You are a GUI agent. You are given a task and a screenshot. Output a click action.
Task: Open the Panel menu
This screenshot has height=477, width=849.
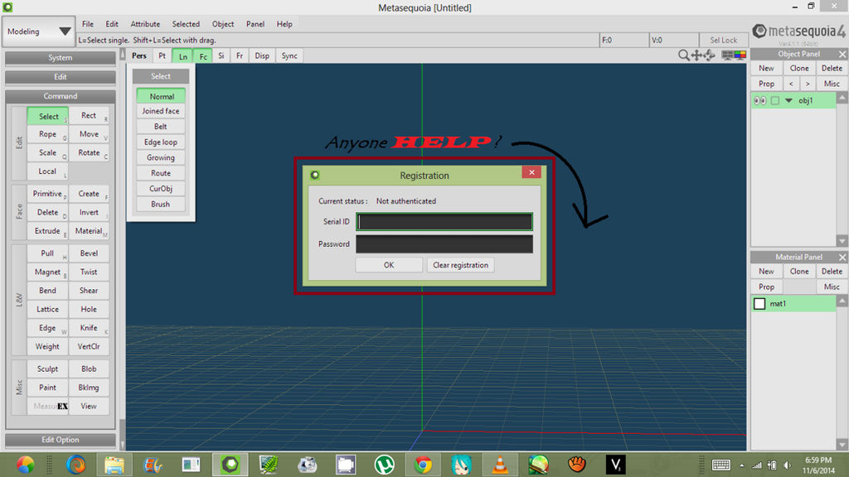tap(255, 24)
